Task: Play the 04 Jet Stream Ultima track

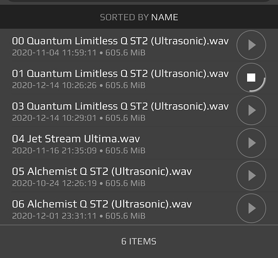Action: click(251, 143)
